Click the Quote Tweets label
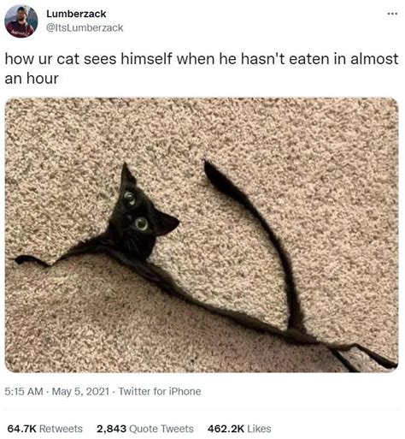 click(x=161, y=429)
